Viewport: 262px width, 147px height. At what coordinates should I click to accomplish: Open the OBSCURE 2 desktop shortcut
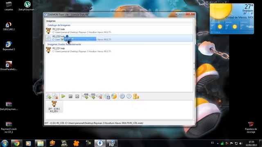9,26
